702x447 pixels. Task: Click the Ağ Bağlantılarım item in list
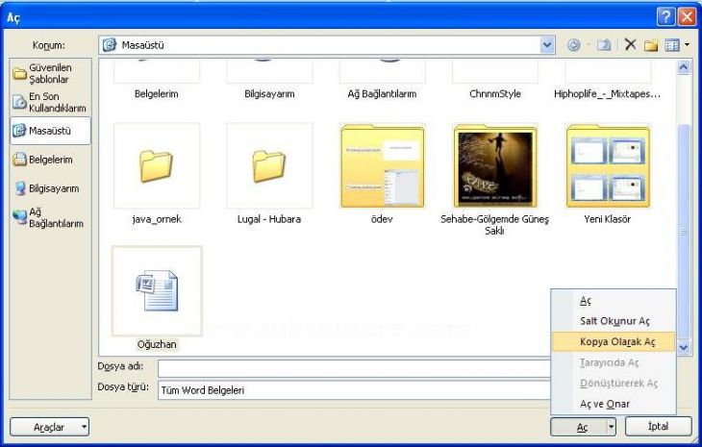pyautogui.click(x=382, y=94)
